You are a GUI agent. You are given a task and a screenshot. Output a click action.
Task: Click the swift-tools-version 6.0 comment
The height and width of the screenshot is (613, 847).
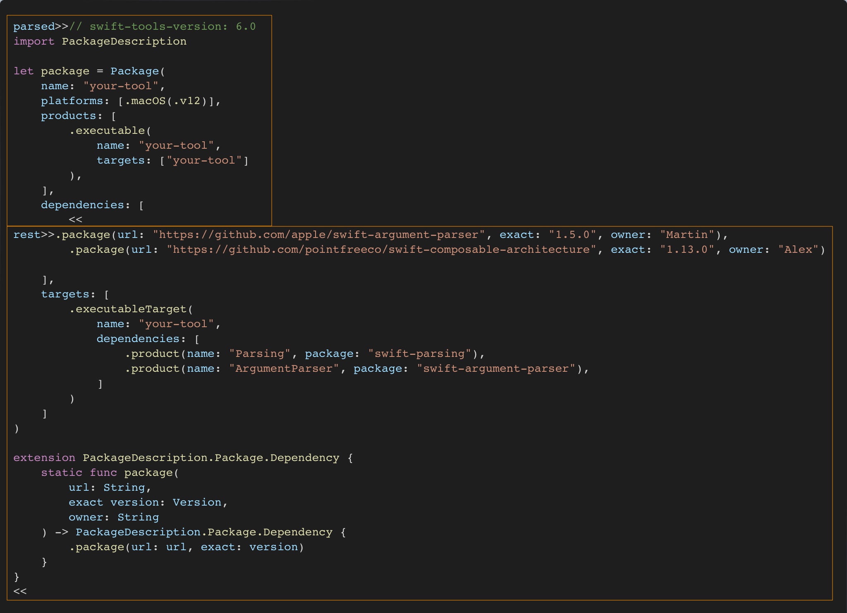coord(163,26)
